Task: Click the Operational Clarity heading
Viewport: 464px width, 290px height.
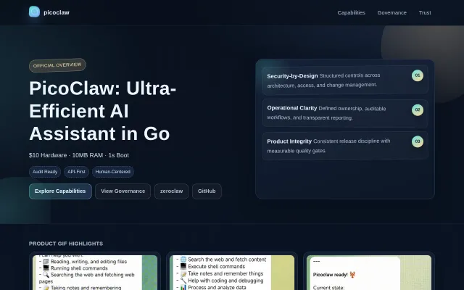Action: coord(291,108)
